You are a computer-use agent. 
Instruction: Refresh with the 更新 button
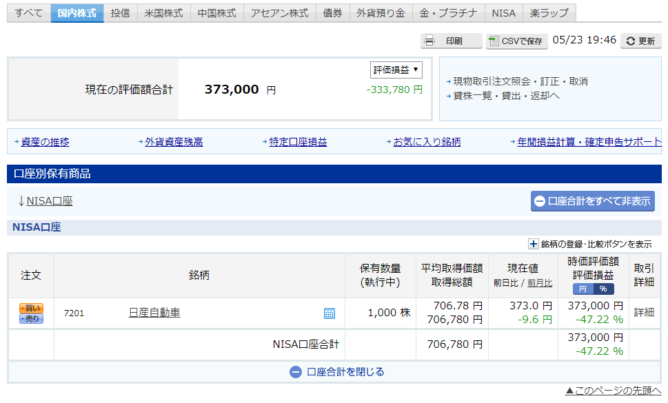[640, 41]
